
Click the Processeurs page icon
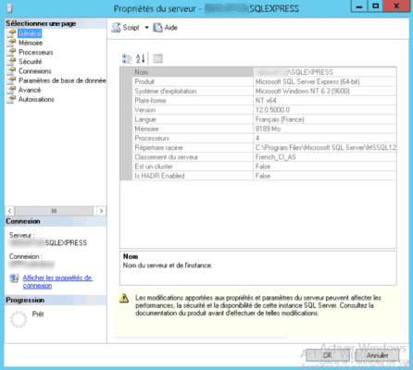(x=11, y=52)
